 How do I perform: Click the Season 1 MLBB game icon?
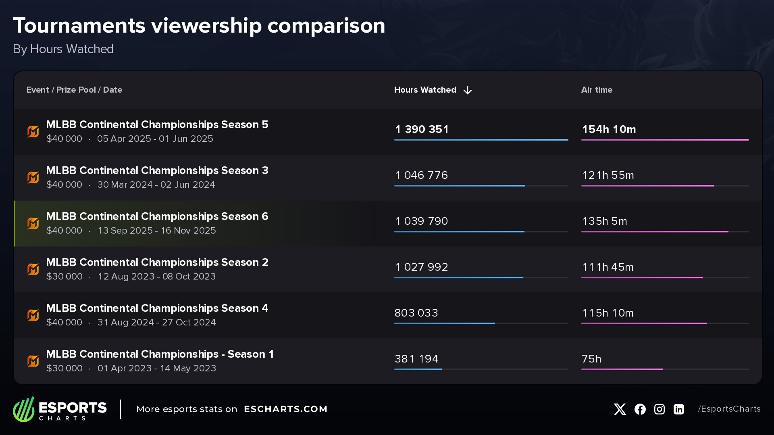click(33, 361)
